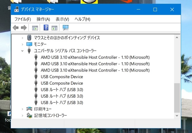192x133 pixels.
Task: Open the Help question mark toolbar icon
Action: pos(46,28)
